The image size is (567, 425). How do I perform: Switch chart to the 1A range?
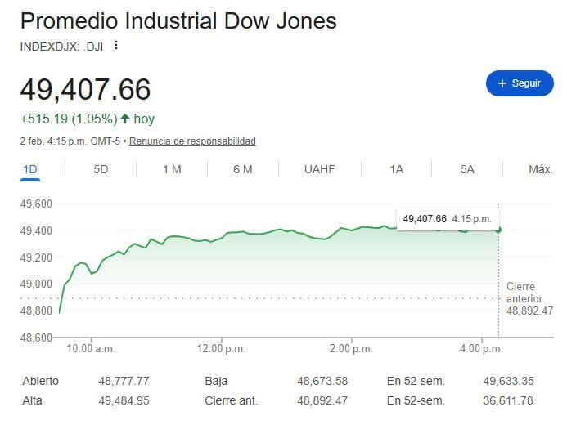point(396,169)
